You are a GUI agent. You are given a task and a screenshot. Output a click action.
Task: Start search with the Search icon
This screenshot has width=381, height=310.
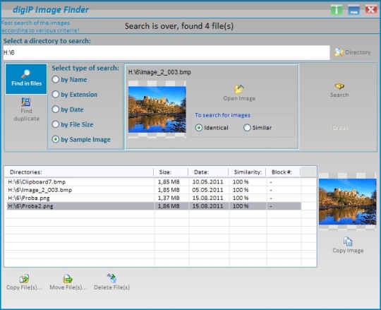(339, 86)
